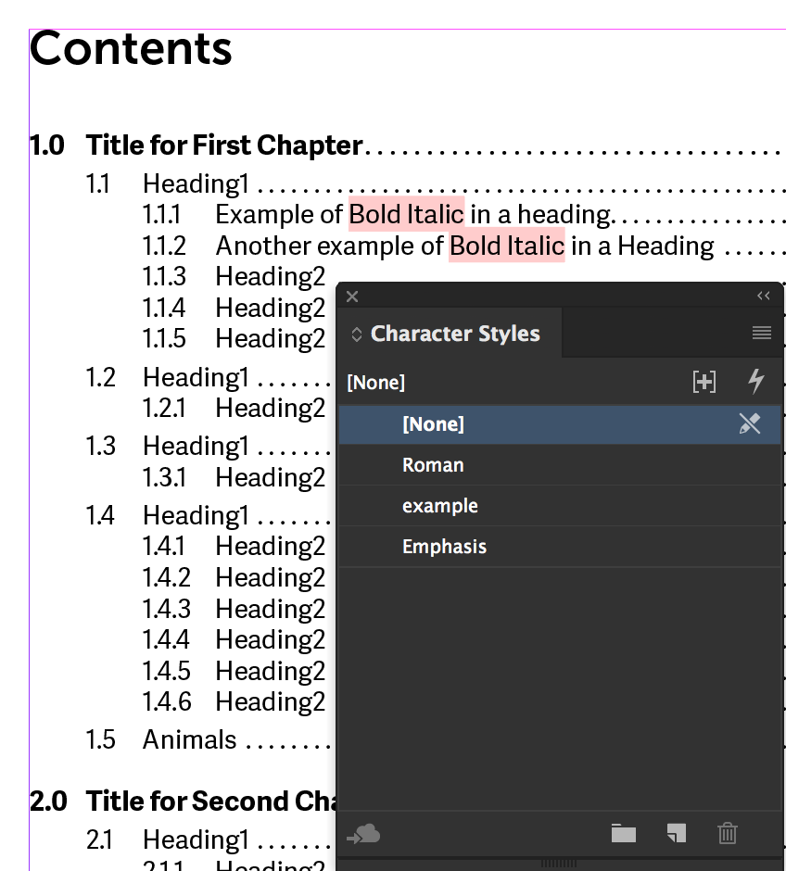The image size is (786, 871).
Task: Click the crossed-out pencil icon on [None] row
Action: click(x=749, y=424)
